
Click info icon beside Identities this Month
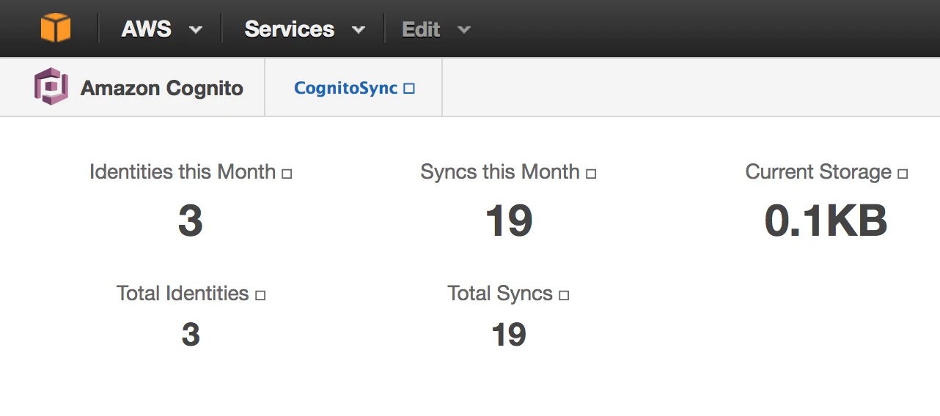(x=287, y=174)
